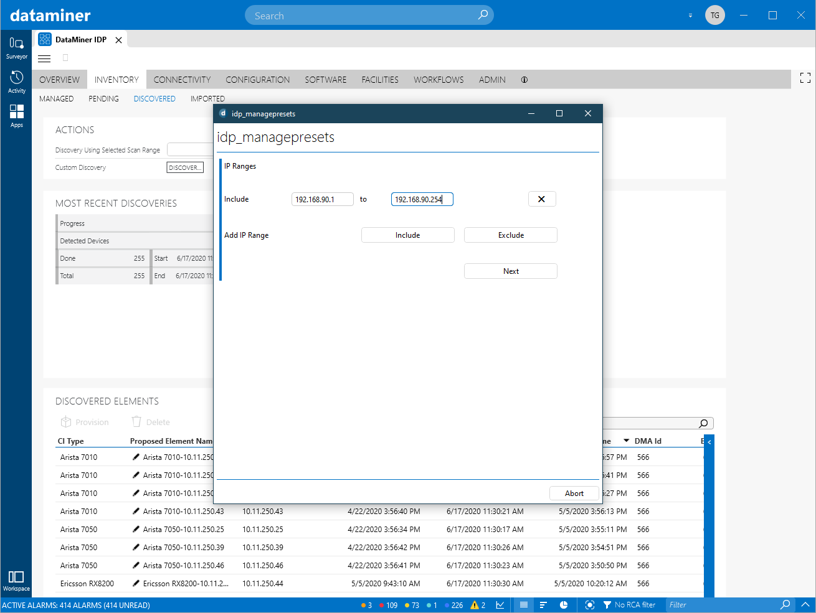Toggle full screen view icon
This screenshot has height=613, width=816.
click(x=805, y=78)
